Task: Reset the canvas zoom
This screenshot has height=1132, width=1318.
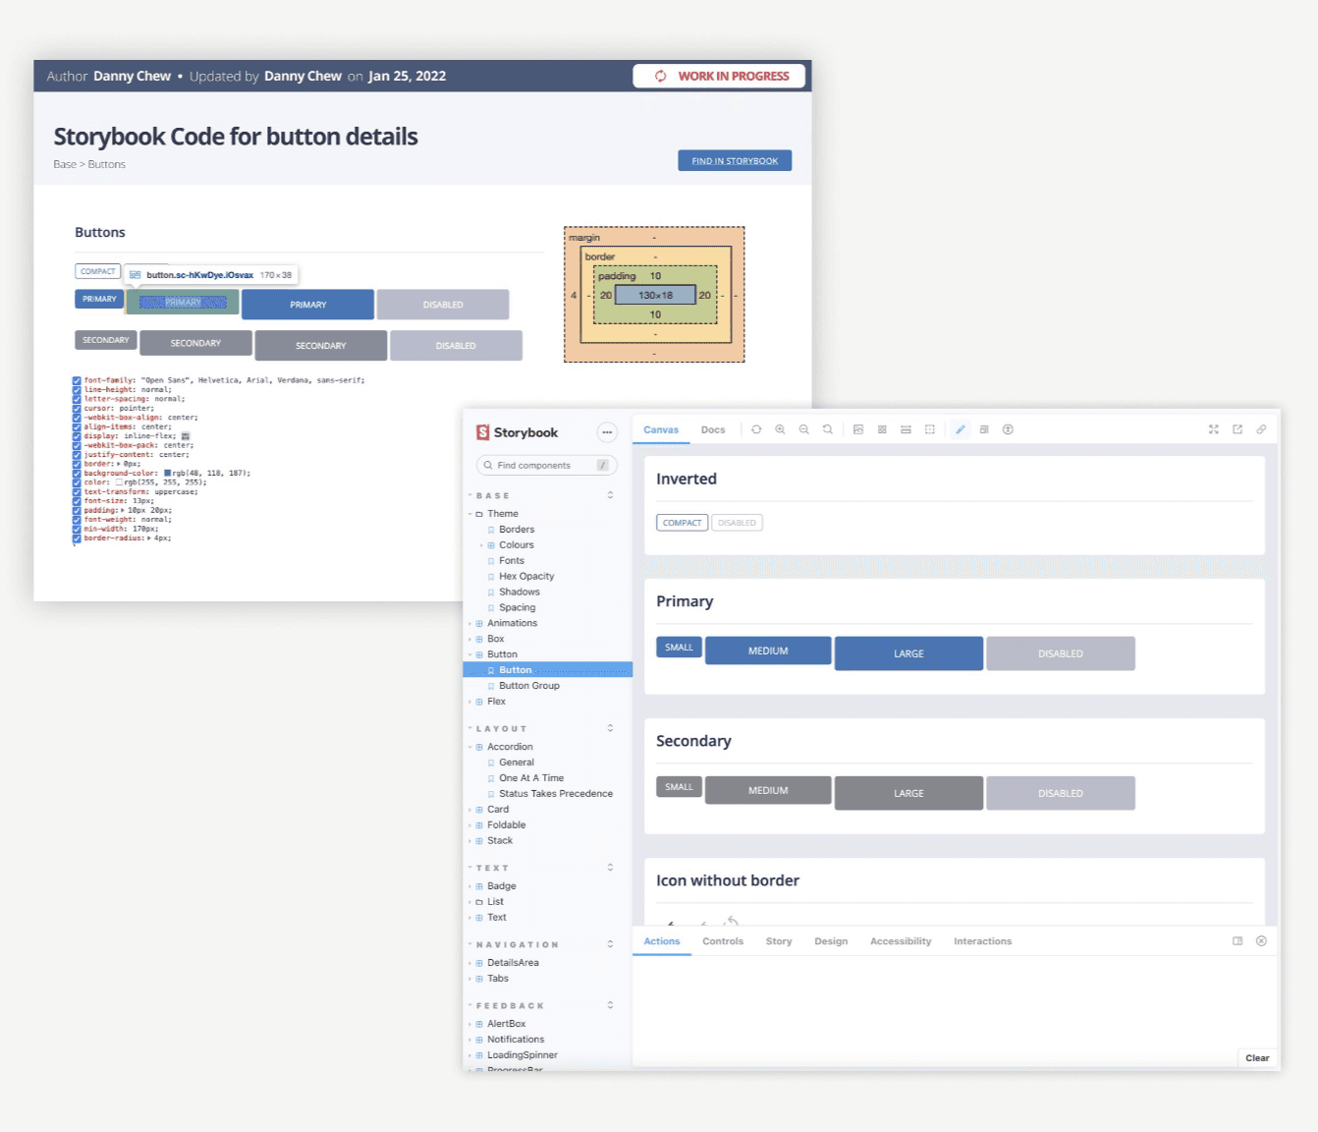Action: 828,429
